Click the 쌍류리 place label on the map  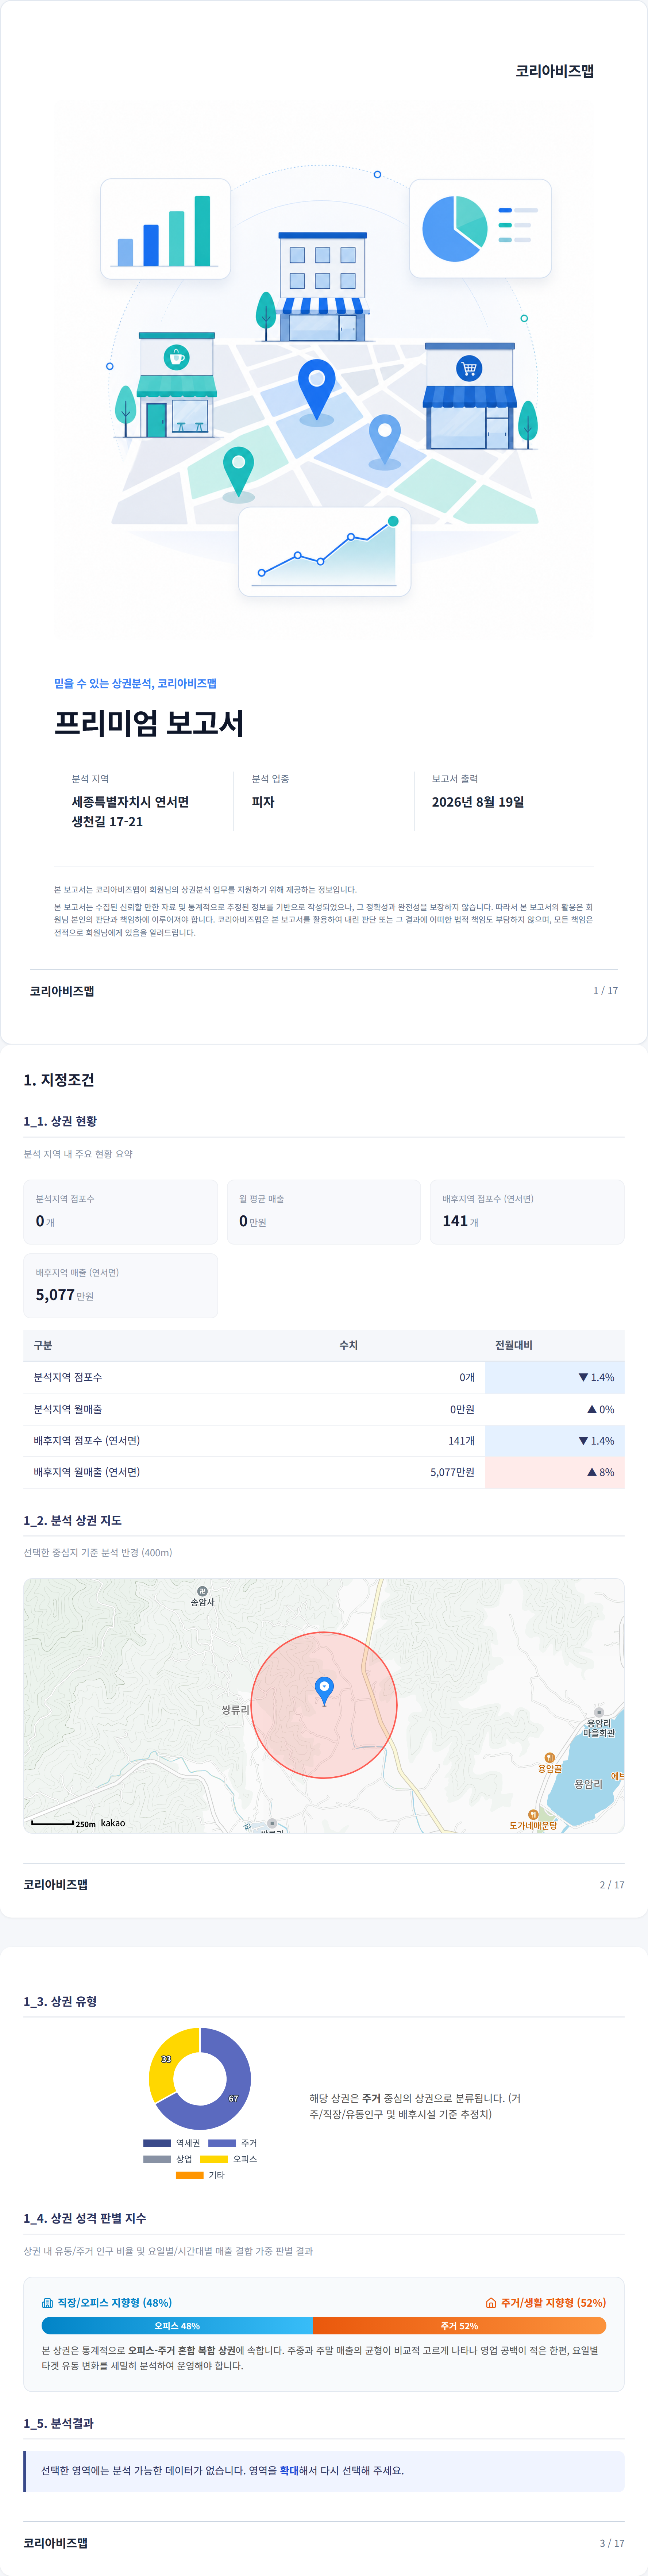pos(236,1710)
